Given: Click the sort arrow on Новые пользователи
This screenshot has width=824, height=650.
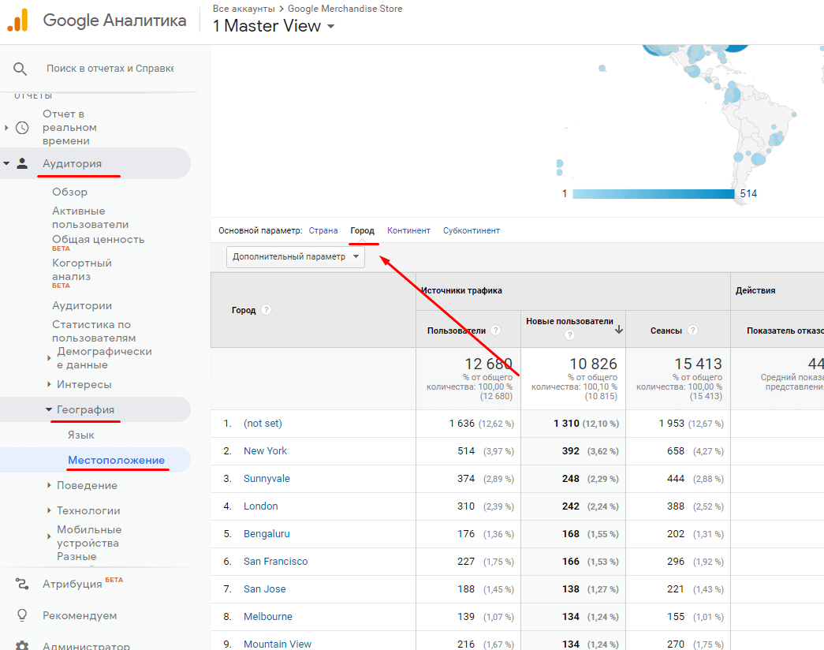Looking at the screenshot, I should pyautogui.click(x=619, y=329).
